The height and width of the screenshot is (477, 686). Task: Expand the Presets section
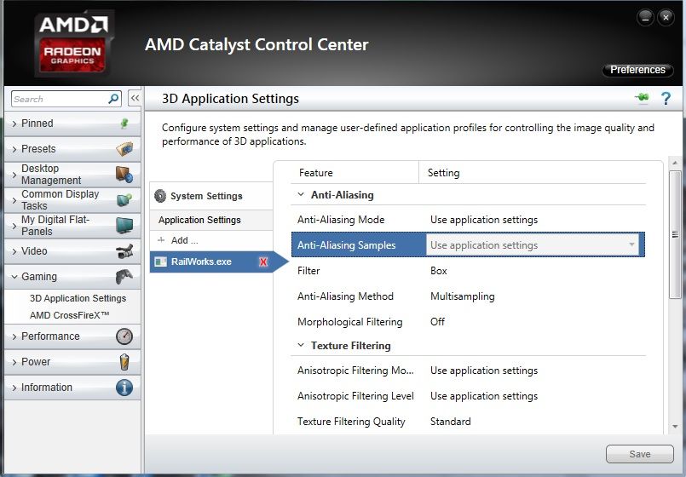14,149
